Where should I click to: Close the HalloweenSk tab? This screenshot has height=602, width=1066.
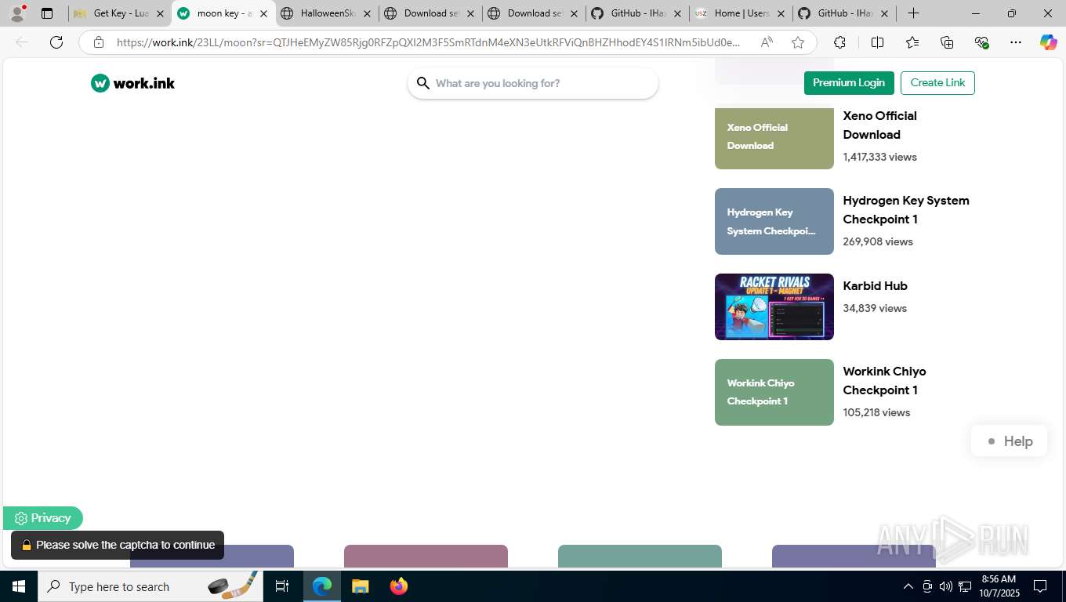click(367, 13)
